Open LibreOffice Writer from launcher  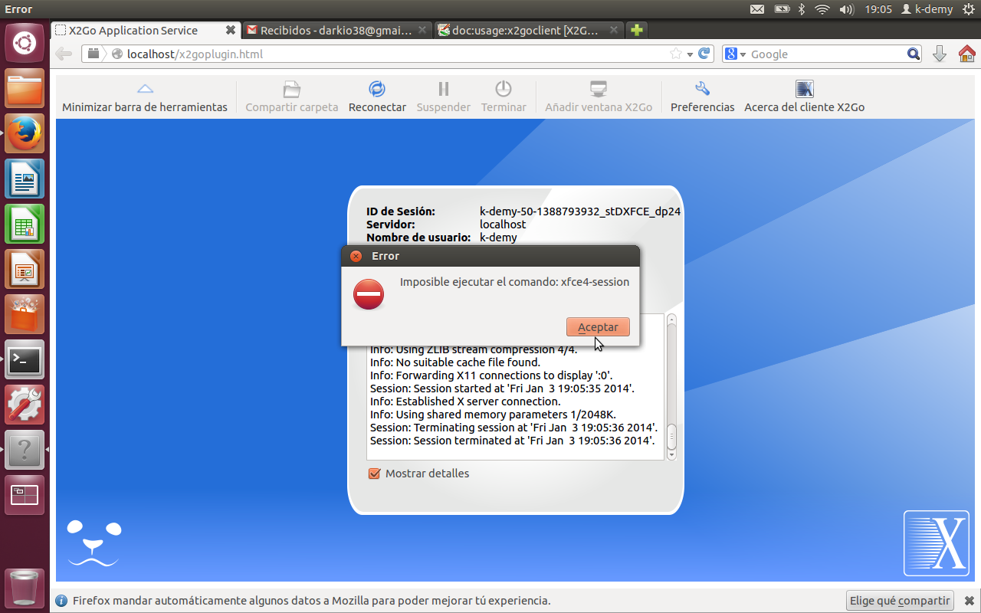pyautogui.click(x=25, y=179)
